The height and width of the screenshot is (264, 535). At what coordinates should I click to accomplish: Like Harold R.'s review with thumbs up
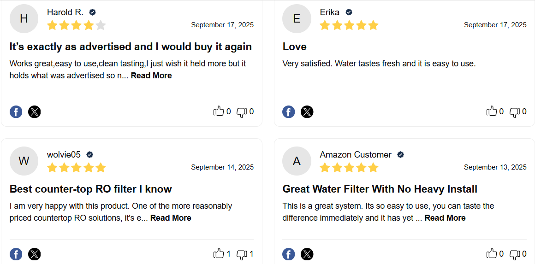click(x=218, y=111)
